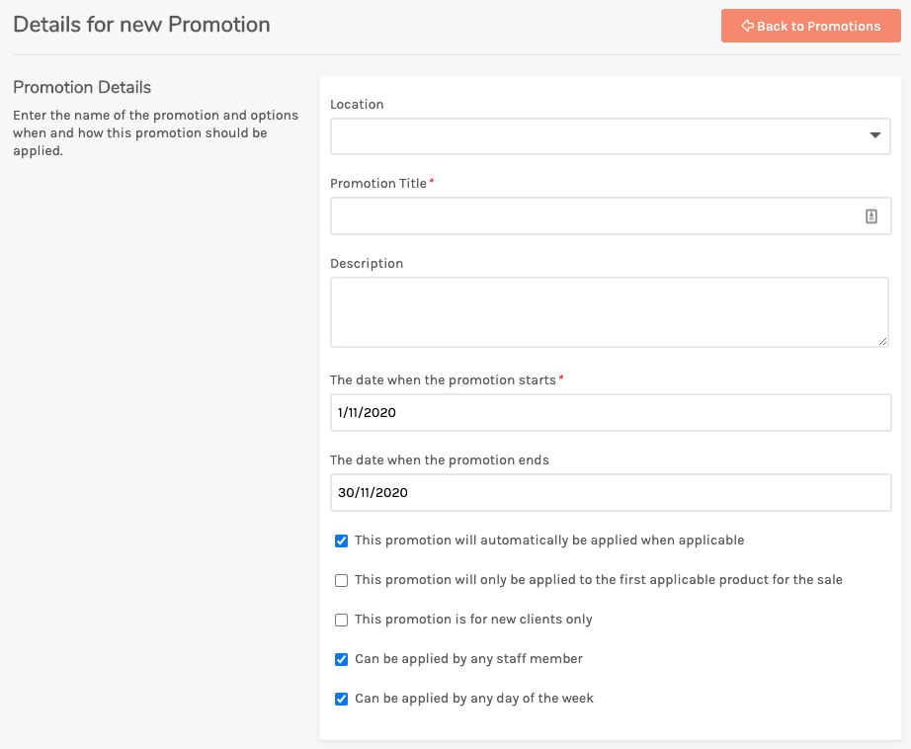Enable first applicable product only checkbox

click(341, 580)
